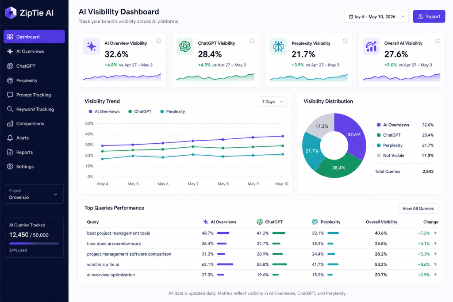This screenshot has height=302, width=453.
Task: Click up arrow in 'what is zip tie ai' row
Action: click(x=435, y=264)
